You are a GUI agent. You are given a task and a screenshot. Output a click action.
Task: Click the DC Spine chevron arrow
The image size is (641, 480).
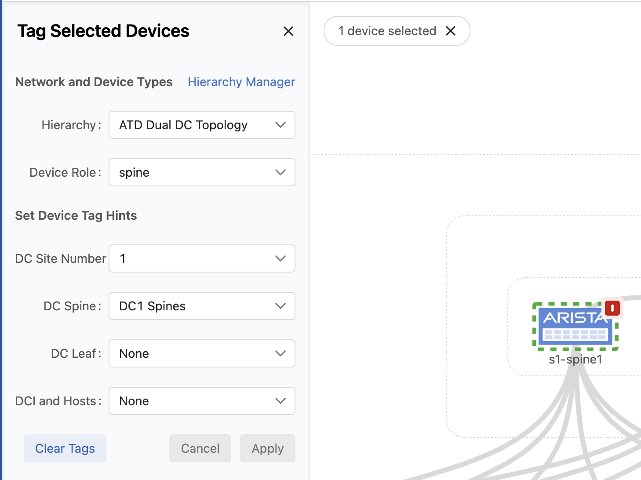tap(280, 306)
